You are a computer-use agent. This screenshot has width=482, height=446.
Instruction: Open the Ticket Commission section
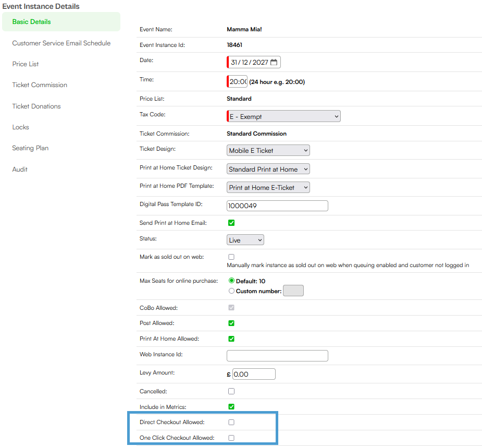[x=40, y=85]
